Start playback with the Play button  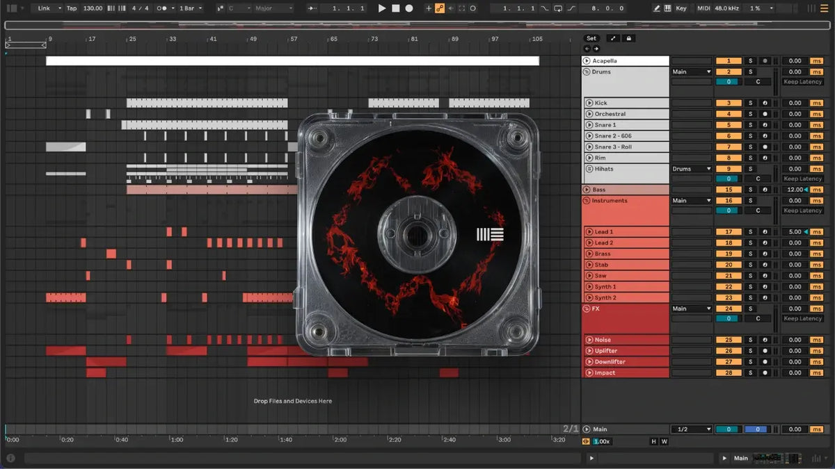point(381,8)
